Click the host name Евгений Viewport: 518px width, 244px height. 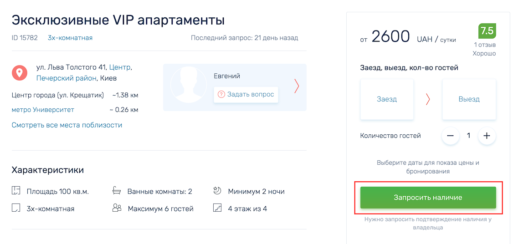pyautogui.click(x=227, y=76)
